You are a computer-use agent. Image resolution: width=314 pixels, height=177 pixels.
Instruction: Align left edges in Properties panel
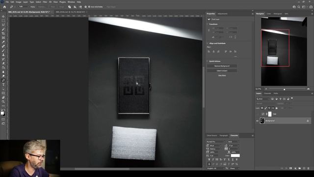(209, 51)
